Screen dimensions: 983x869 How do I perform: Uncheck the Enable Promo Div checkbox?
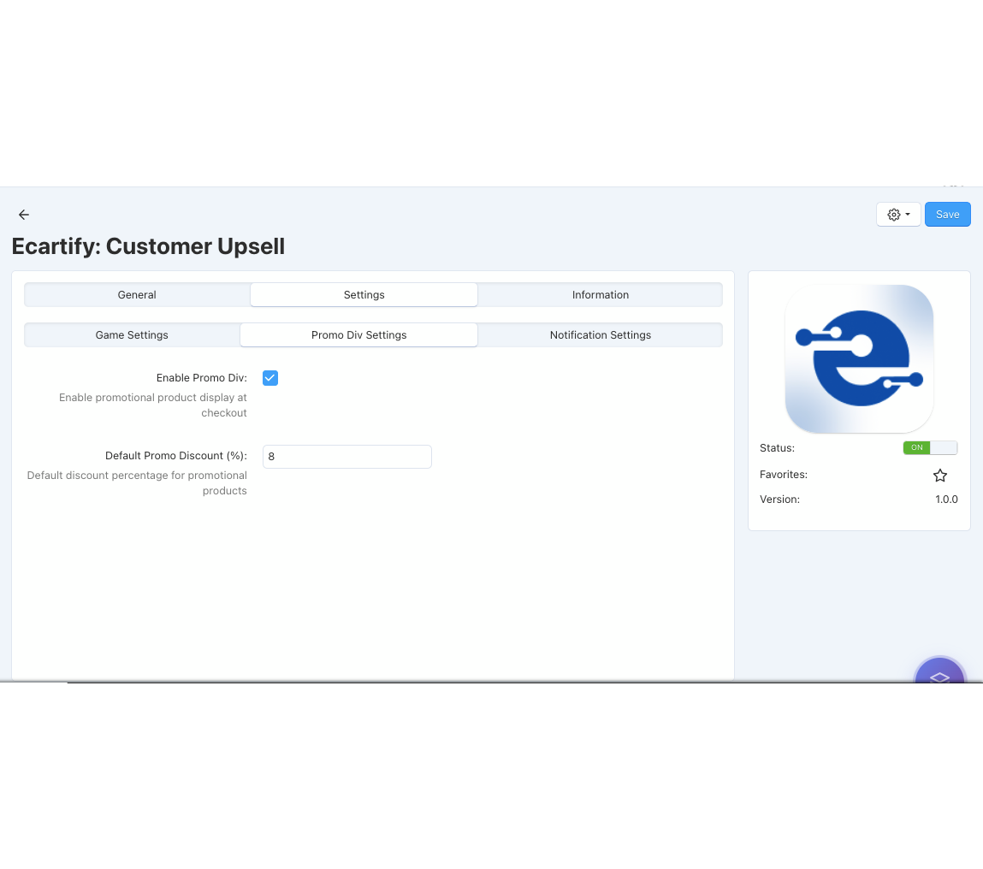point(270,378)
